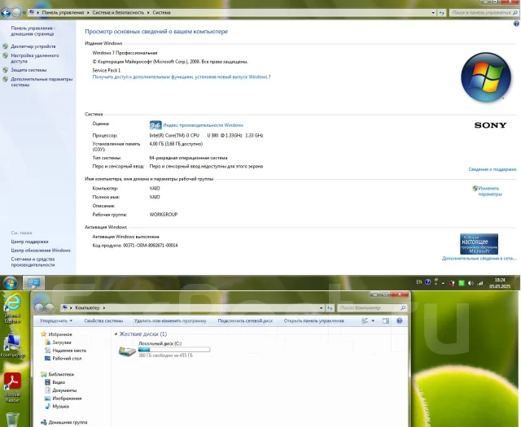The width and height of the screenshot is (521, 427).
Task: Open 'Недавние места' in navigation pane
Action: 69,351
